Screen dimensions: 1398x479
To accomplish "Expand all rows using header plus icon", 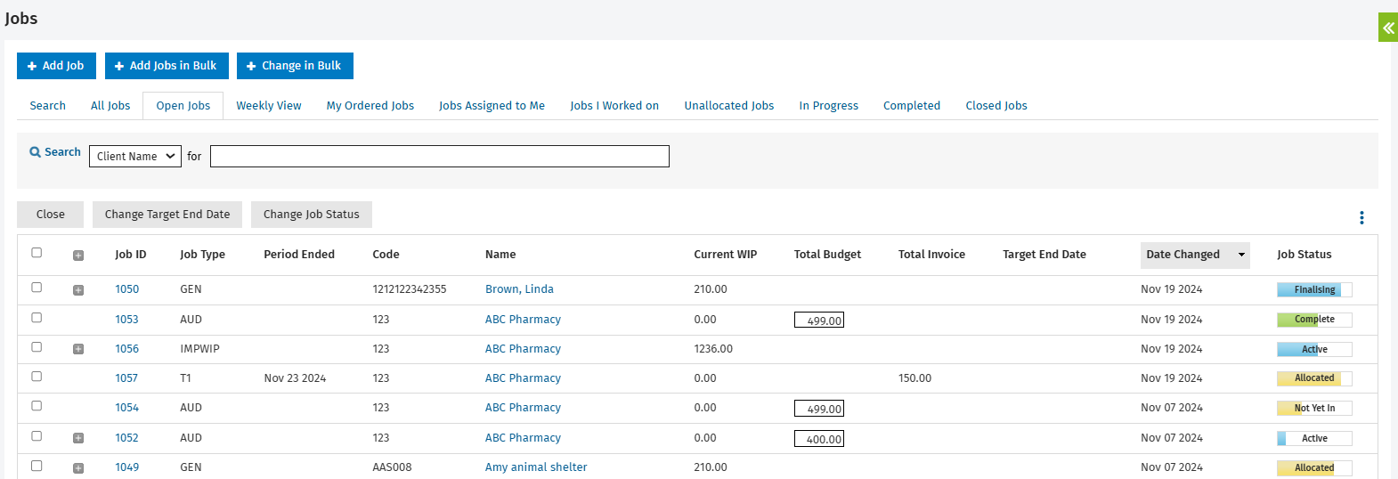I will point(78,256).
